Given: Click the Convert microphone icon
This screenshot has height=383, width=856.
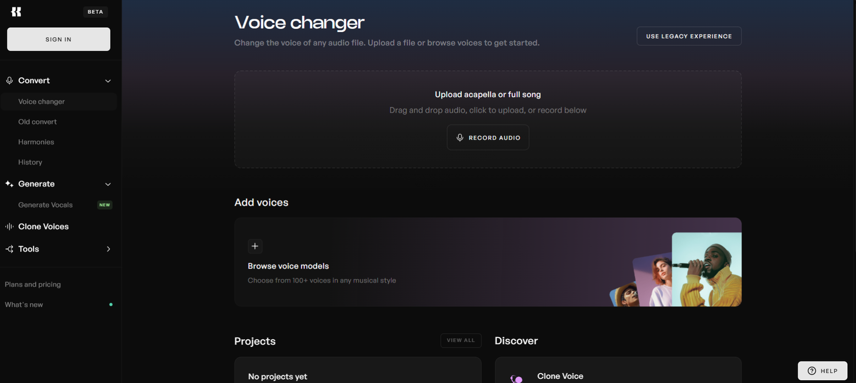Looking at the screenshot, I should tap(10, 81).
